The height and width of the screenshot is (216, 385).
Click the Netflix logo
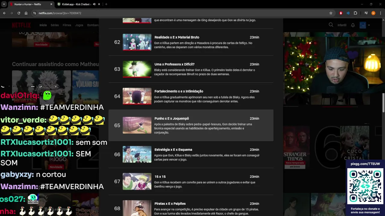21,25
